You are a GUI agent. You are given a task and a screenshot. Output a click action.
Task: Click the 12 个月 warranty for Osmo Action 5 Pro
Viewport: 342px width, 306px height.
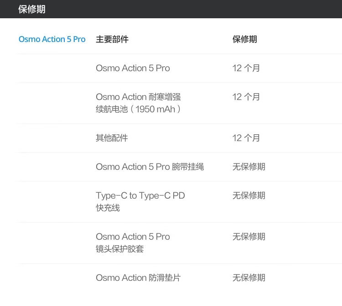[246, 68]
